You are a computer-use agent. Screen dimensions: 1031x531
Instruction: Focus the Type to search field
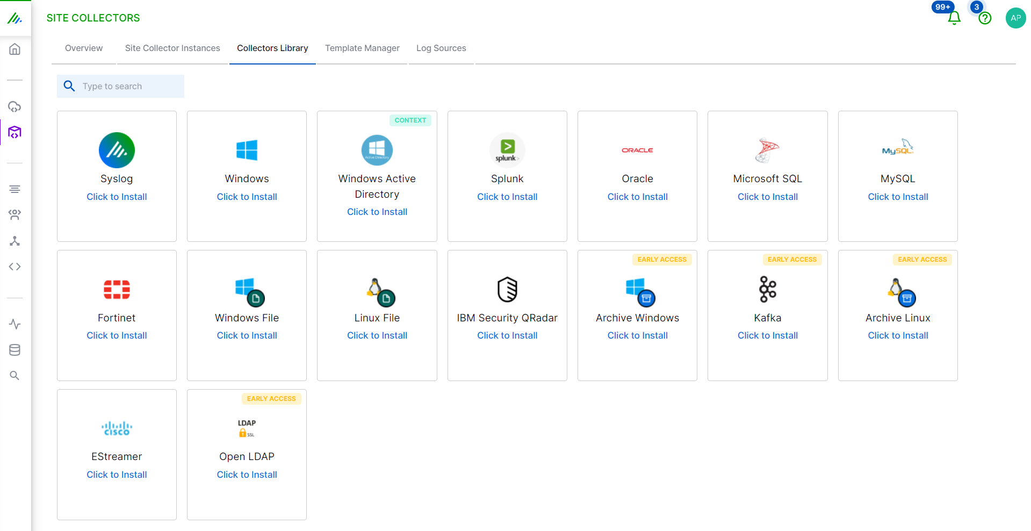(120, 86)
